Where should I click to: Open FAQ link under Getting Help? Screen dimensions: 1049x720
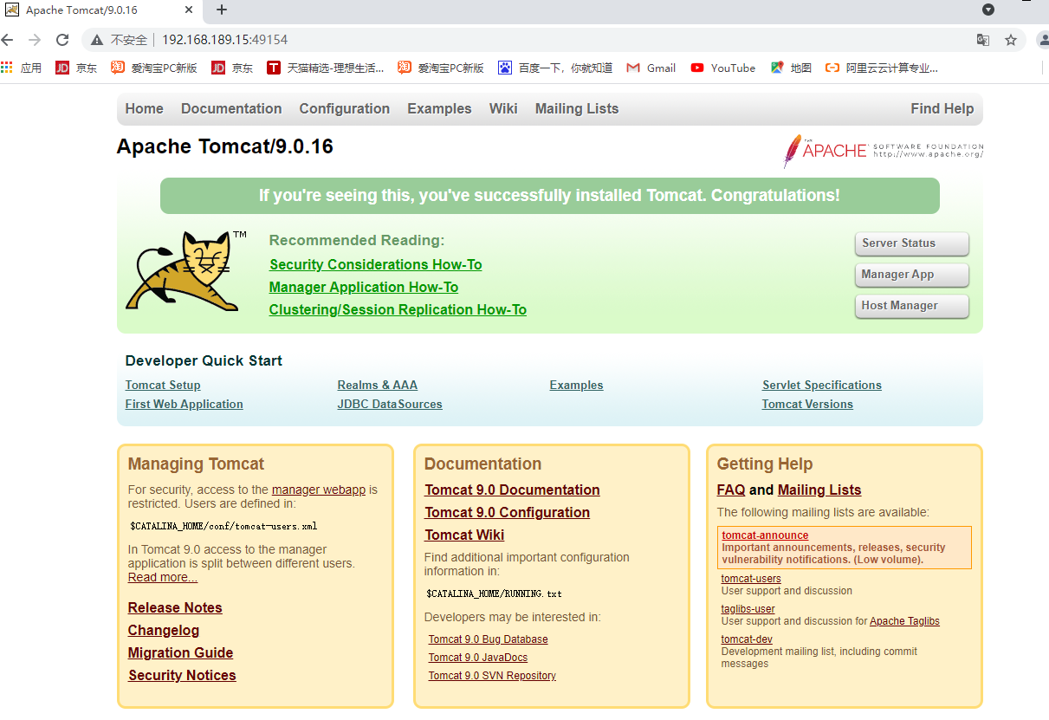(731, 490)
